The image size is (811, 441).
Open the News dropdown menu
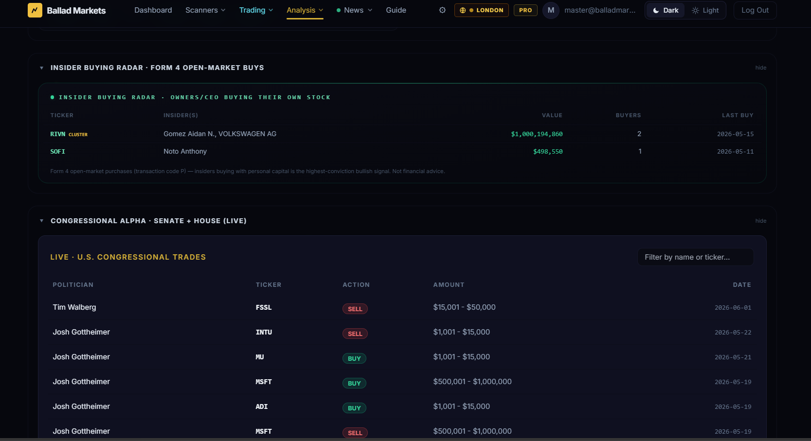(354, 10)
